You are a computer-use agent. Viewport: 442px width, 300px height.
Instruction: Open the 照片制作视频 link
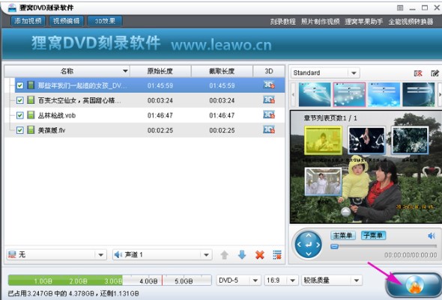click(320, 22)
